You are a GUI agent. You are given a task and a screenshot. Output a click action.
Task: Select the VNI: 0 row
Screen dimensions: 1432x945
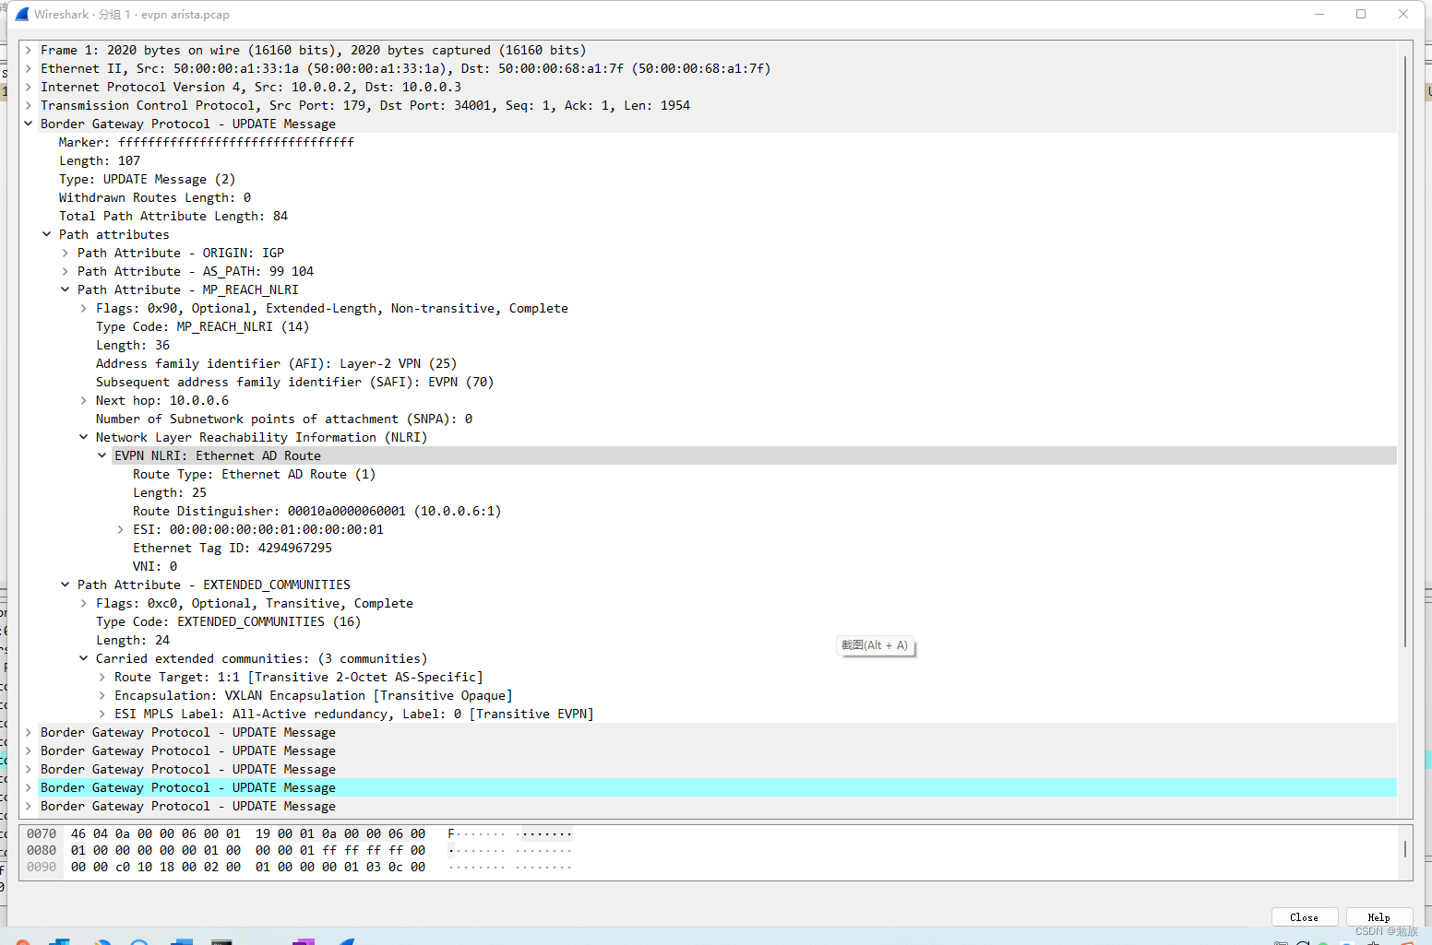coord(709,566)
